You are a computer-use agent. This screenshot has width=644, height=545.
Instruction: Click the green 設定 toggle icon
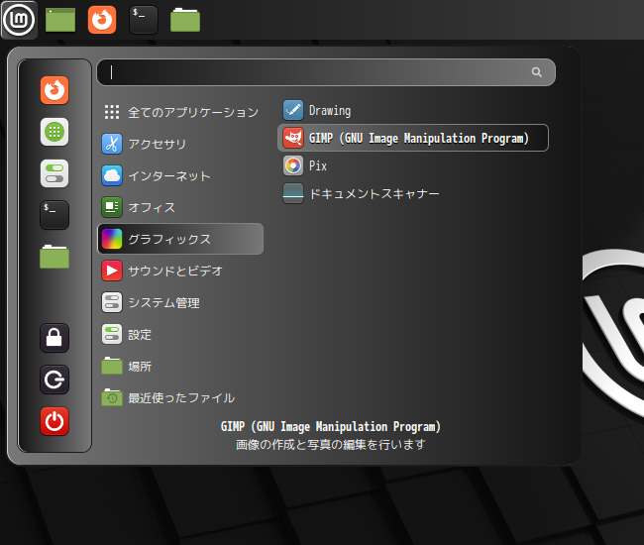[x=112, y=334]
